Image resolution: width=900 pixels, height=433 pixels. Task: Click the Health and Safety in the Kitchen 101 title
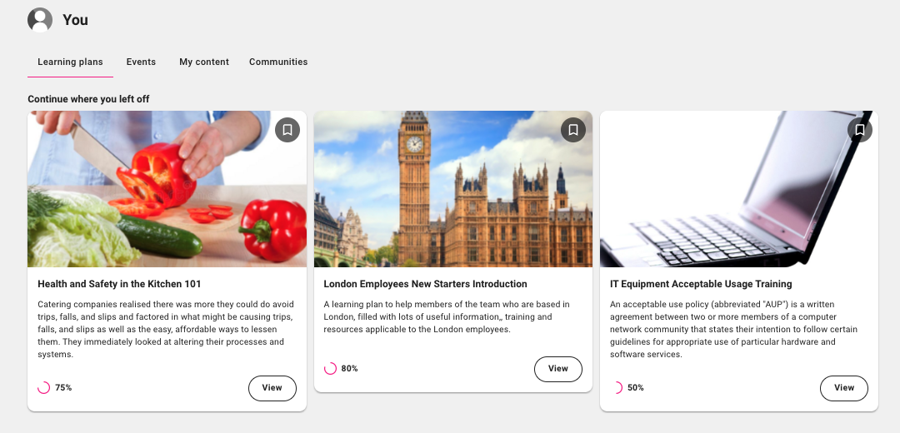[119, 284]
